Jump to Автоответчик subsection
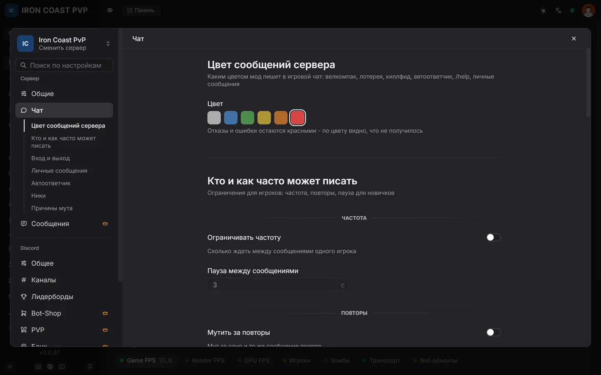Image resolution: width=601 pixels, height=375 pixels. (x=51, y=183)
